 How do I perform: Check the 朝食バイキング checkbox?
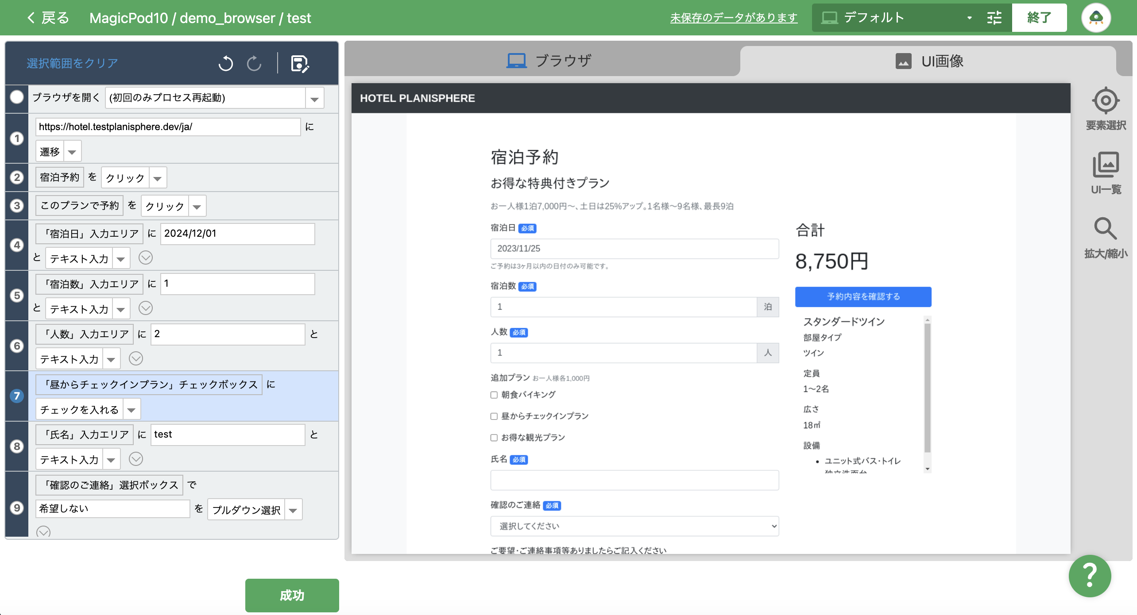(494, 395)
